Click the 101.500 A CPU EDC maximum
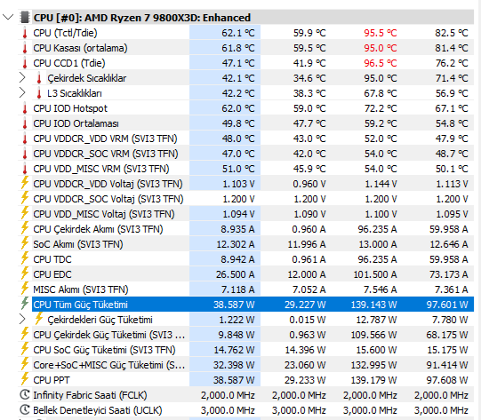 coord(375,274)
